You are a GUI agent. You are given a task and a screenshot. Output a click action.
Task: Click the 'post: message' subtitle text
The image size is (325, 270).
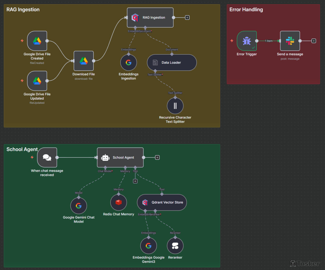pyautogui.click(x=290, y=59)
